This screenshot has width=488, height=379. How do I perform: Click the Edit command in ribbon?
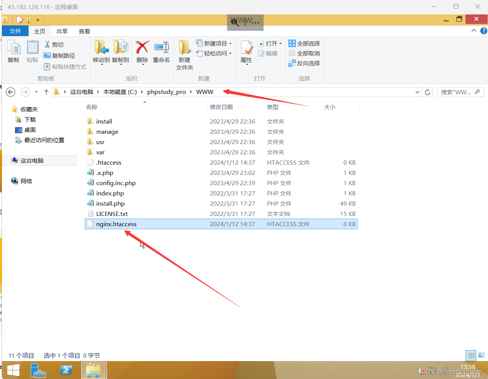coord(268,53)
